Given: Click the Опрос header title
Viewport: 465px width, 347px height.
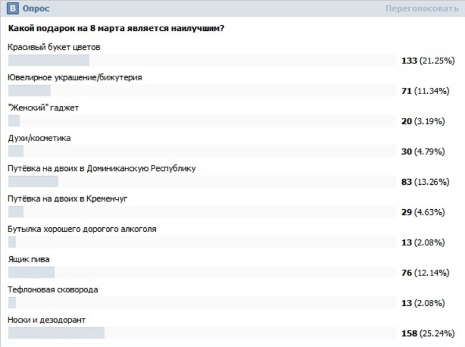Looking at the screenshot, I should pos(35,9).
